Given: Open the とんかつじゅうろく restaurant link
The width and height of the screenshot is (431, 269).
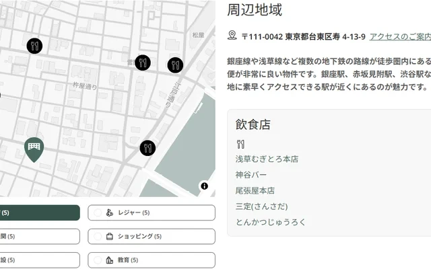Looking at the screenshot, I should (270, 221).
